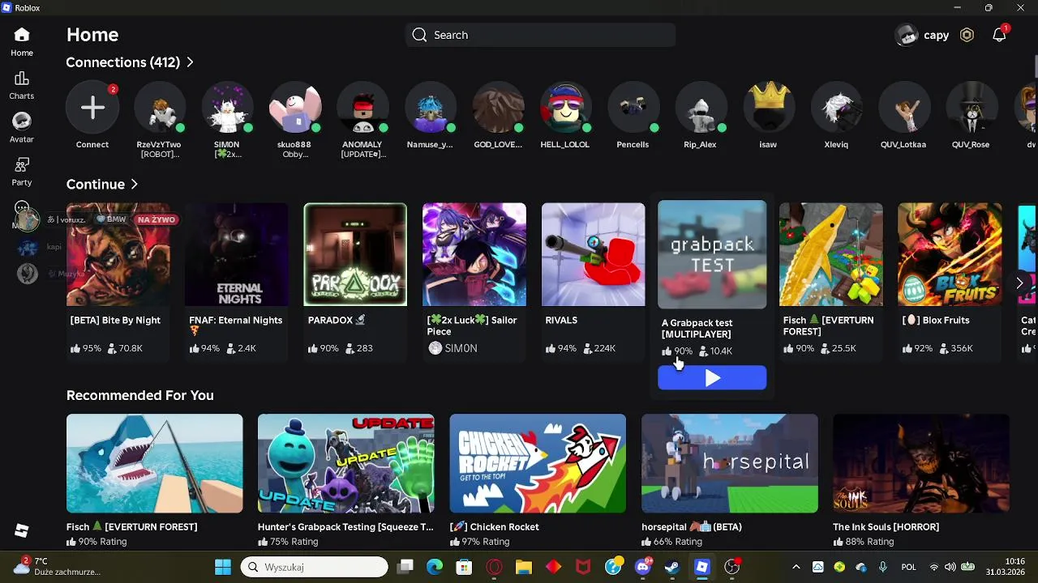Open Charts in the sidebar
The width and height of the screenshot is (1038, 583).
tap(22, 79)
